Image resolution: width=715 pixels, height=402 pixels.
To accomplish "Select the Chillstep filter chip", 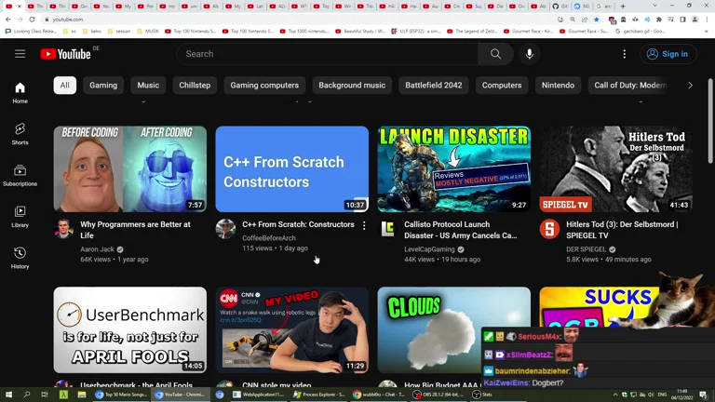I will pyautogui.click(x=195, y=86).
